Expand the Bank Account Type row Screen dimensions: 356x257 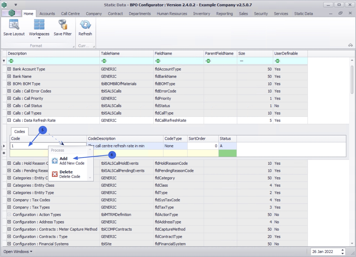pyautogui.click(x=9, y=69)
